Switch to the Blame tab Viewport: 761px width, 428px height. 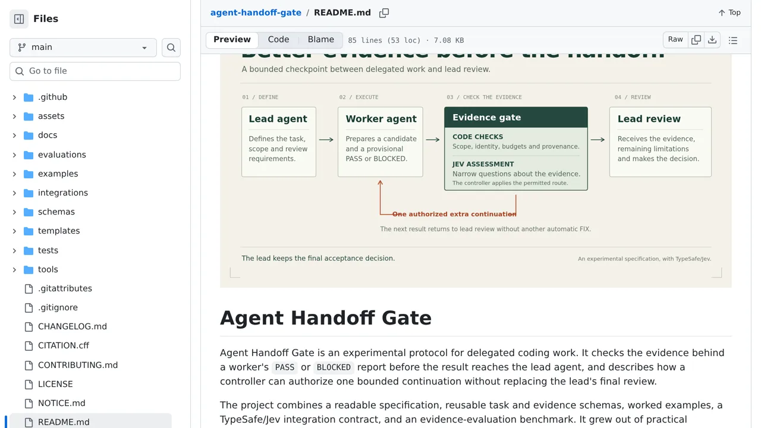[321, 40]
